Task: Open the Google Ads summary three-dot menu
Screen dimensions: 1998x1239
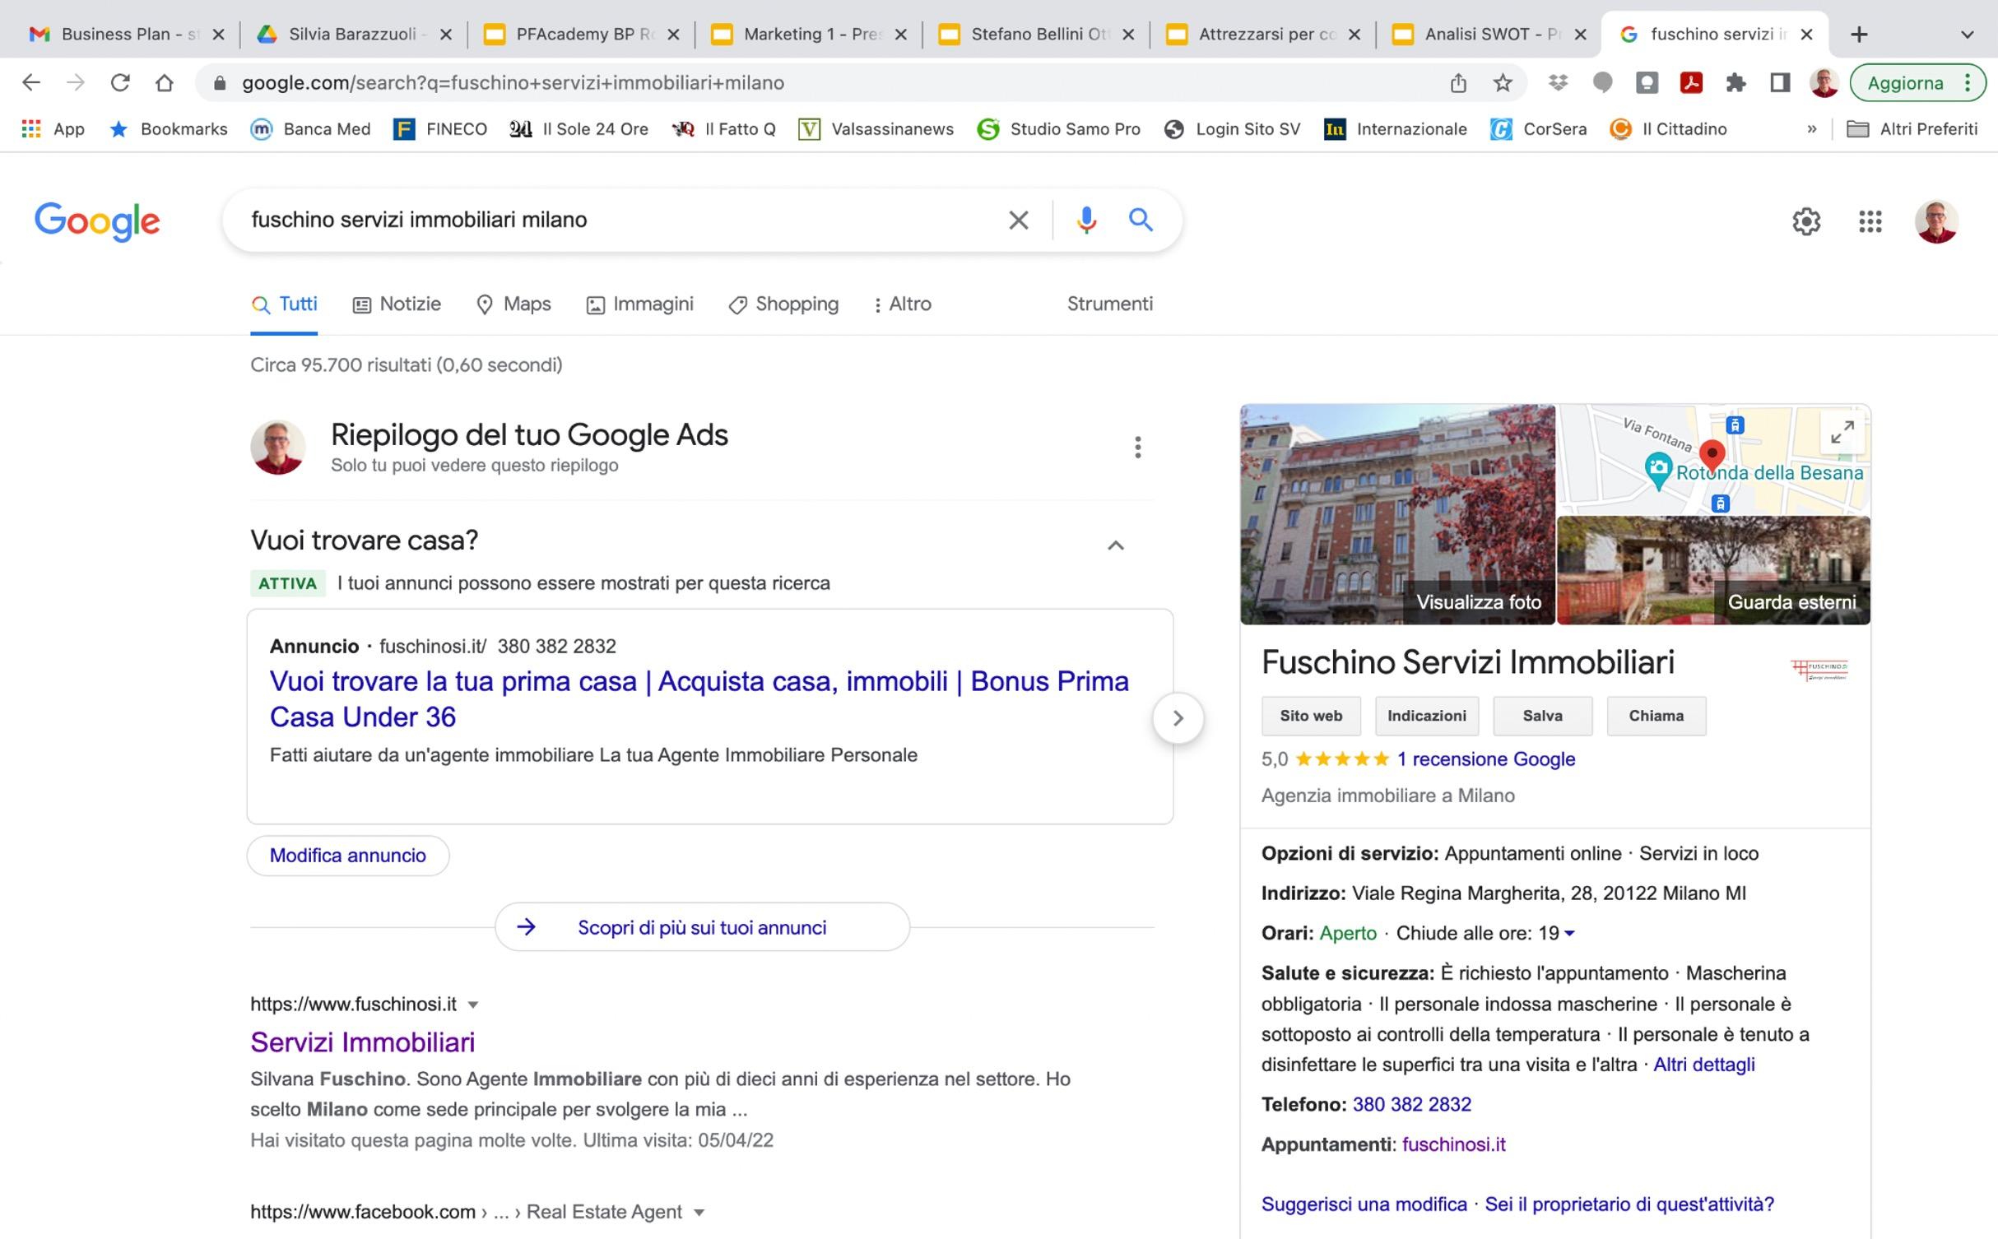Action: coord(1137,447)
